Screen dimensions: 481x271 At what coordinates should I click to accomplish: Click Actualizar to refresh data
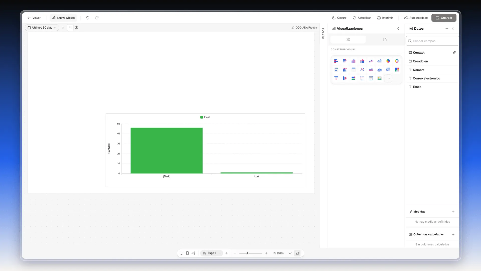click(x=362, y=18)
